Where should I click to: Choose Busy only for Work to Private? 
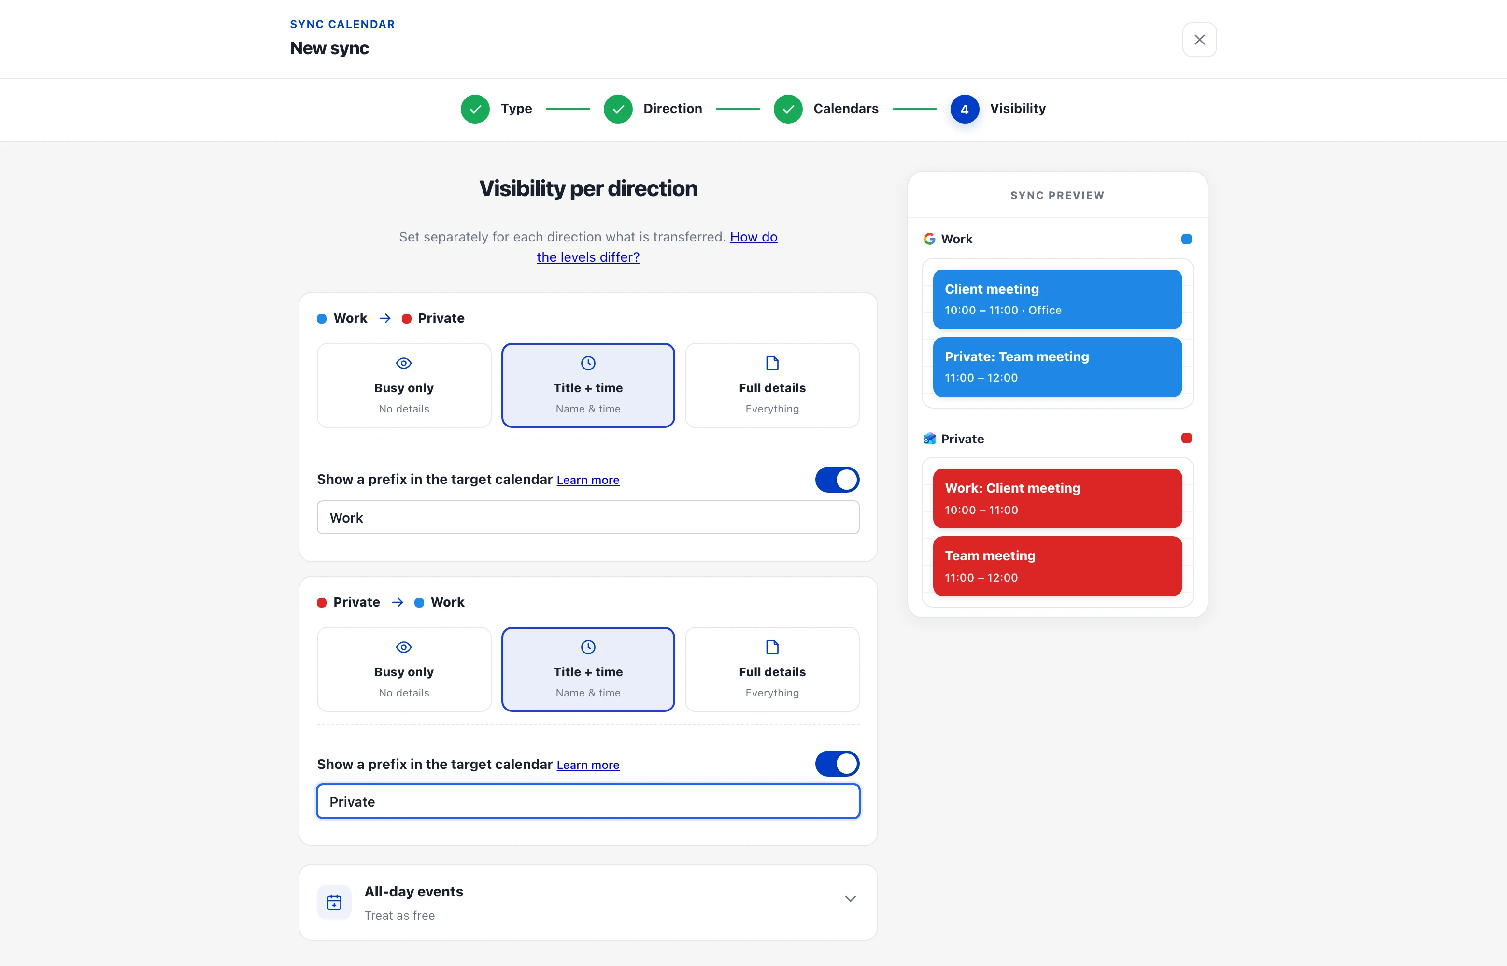(404, 385)
